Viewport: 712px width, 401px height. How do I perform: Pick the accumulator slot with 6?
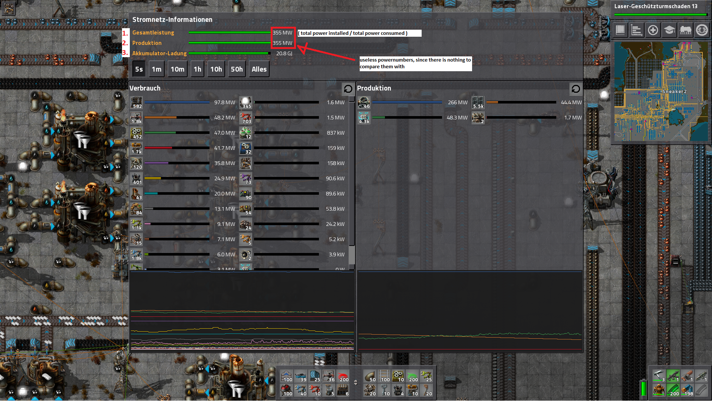(x=343, y=390)
